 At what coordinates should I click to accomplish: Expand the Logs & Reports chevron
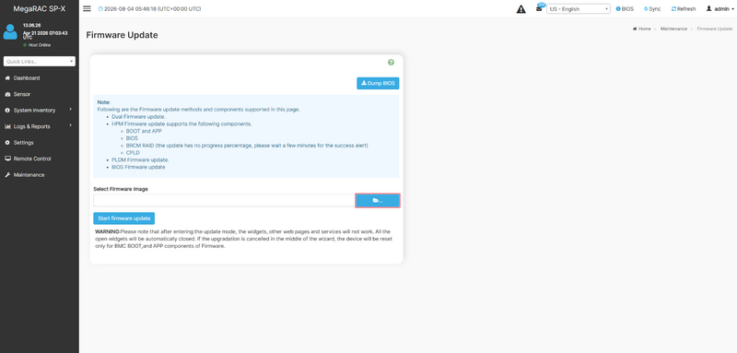[x=71, y=125]
